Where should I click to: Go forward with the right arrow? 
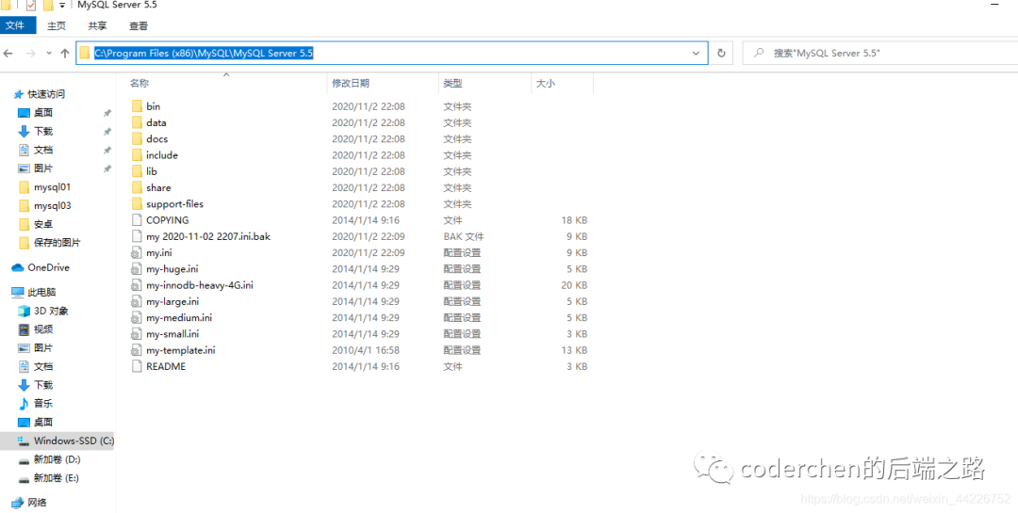tap(30, 53)
